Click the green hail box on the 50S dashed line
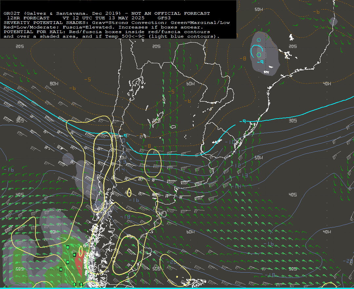 (61, 269)
